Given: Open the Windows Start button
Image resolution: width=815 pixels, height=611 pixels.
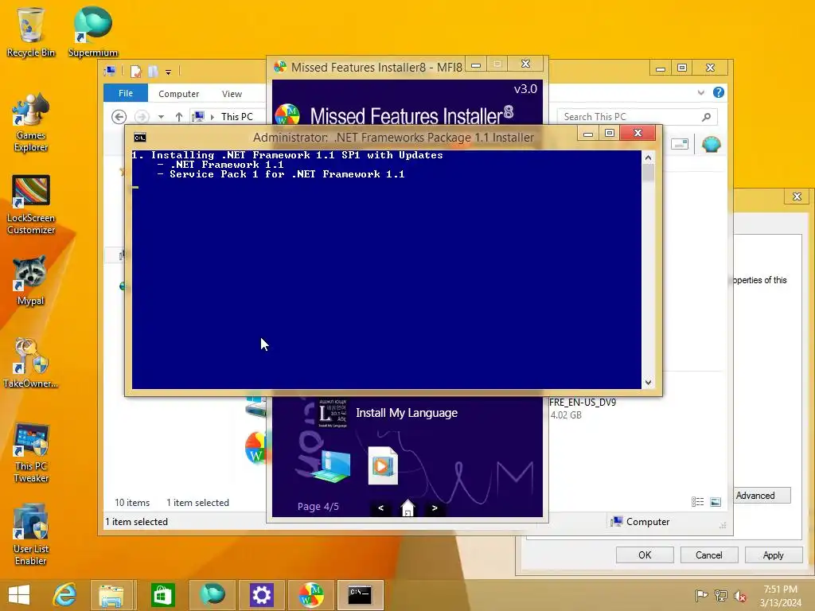Looking at the screenshot, I should pyautogui.click(x=19, y=595).
